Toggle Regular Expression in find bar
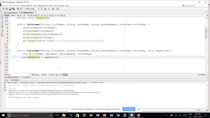Image resolution: width=210 pixels, height=118 pixels. tap(61, 75)
